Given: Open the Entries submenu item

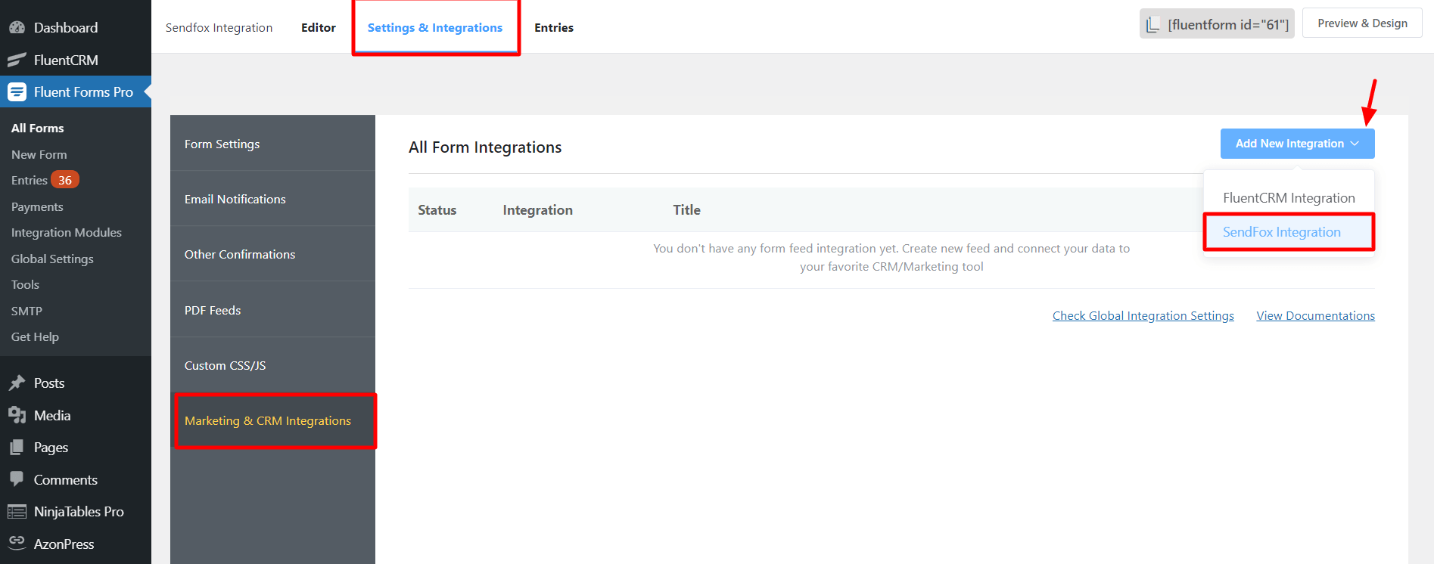Looking at the screenshot, I should 29,180.
